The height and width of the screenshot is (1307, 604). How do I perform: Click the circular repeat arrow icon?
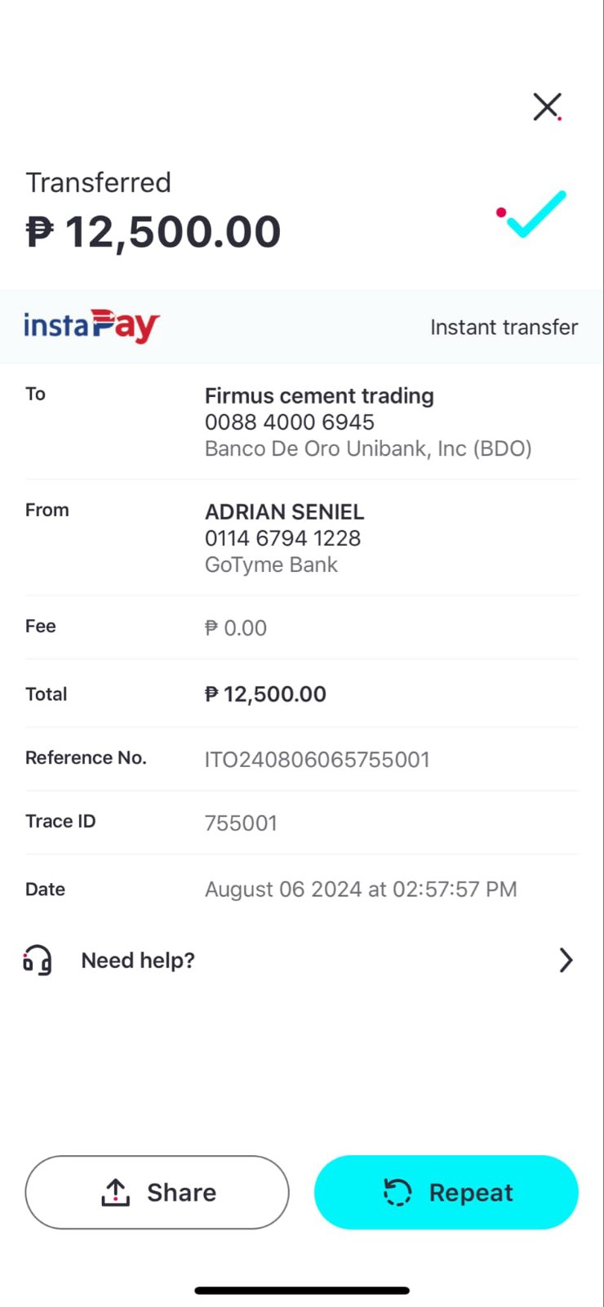(x=397, y=1193)
